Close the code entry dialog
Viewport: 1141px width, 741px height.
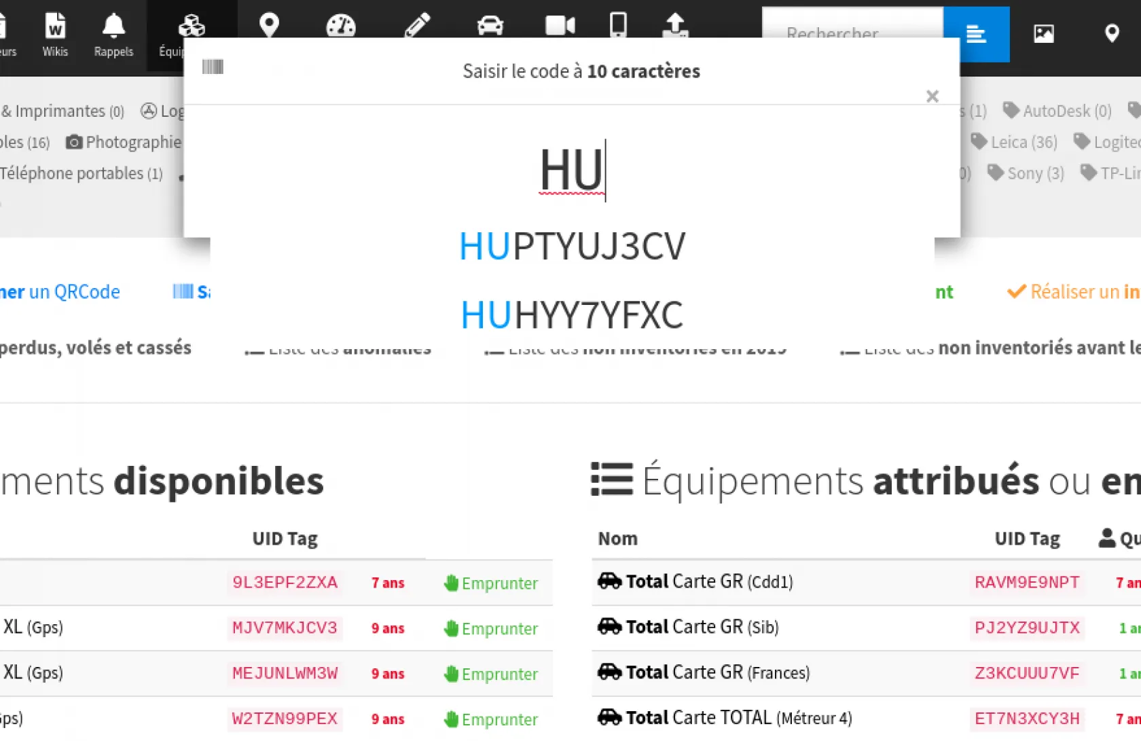[x=932, y=96]
